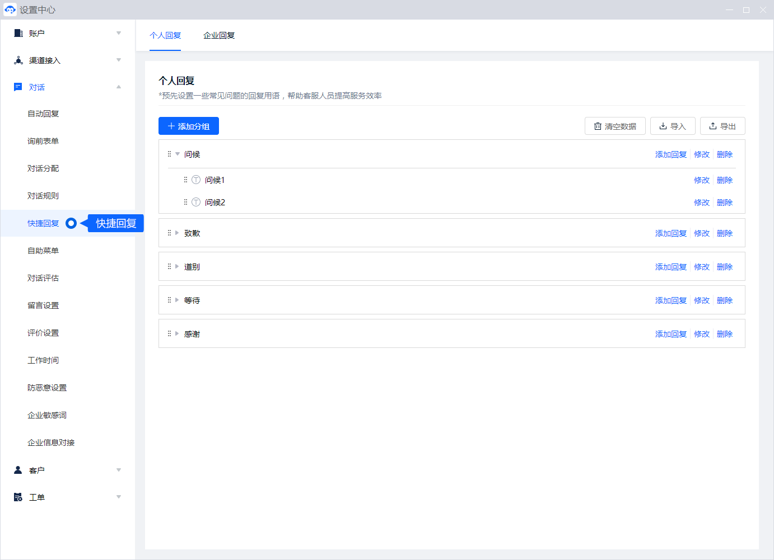The height and width of the screenshot is (560, 774).
Task: Click 删除 for the 问候1 reply
Action: click(725, 180)
